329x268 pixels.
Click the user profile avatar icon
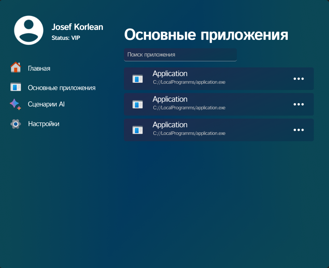[x=29, y=30]
